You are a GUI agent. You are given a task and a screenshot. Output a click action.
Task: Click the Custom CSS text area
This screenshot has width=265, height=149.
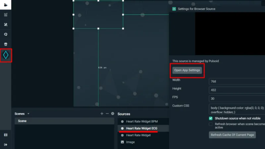point(237,110)
